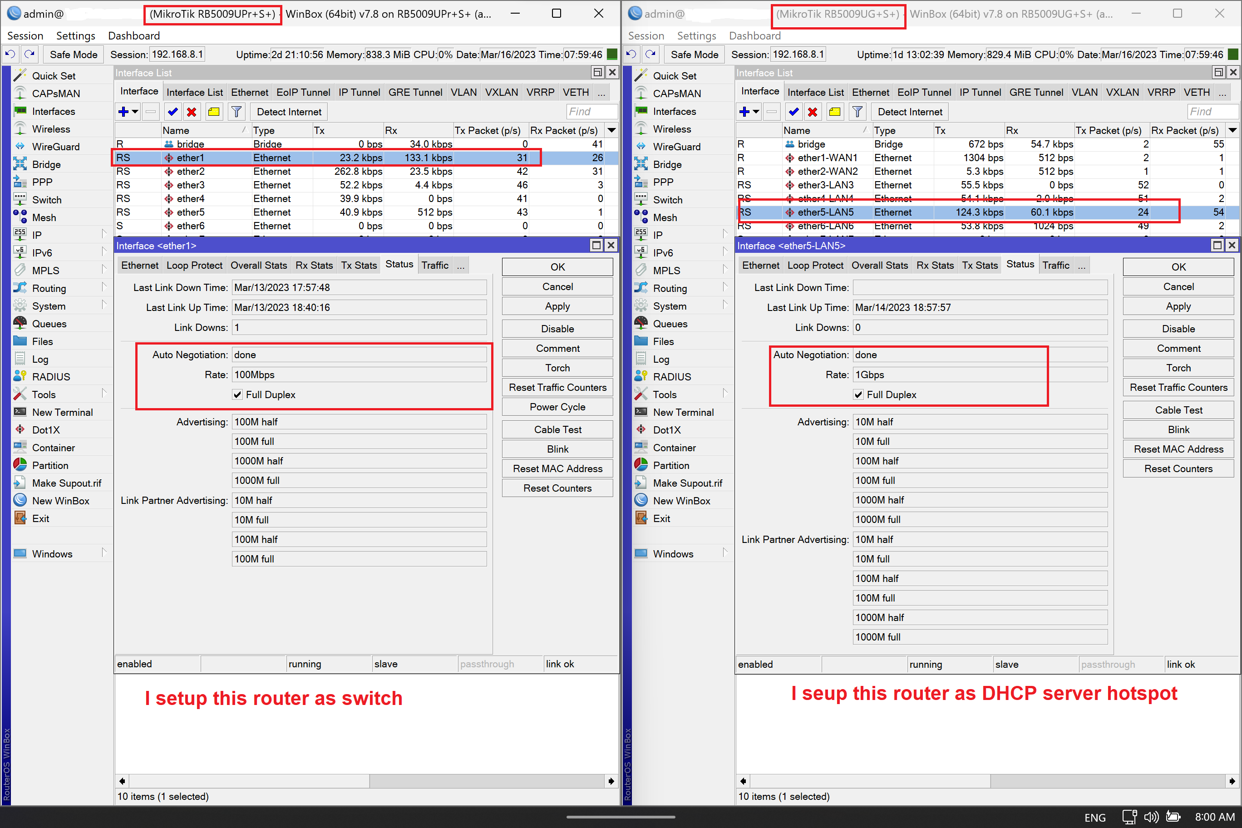The image size is (1242, 828).
Task: Toggle Full Duplex checkbox for ether5-LAN5
Action: tap(858, 394)
